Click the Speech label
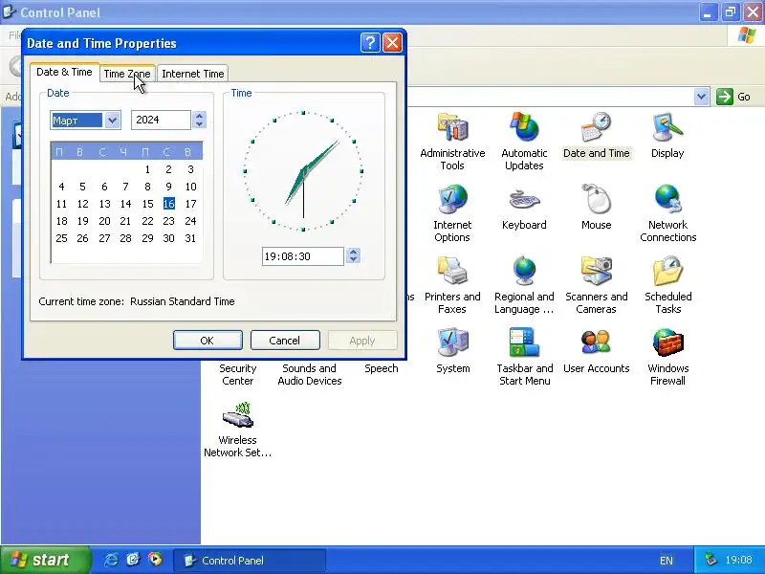Screen dimensions: 765x574 click(x=381, y=368)
